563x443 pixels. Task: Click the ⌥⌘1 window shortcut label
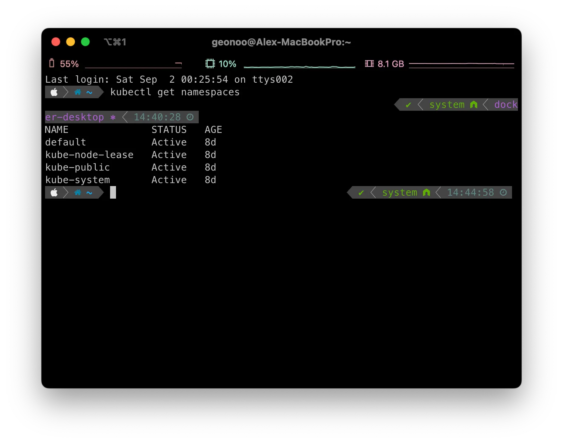[115, 42]
